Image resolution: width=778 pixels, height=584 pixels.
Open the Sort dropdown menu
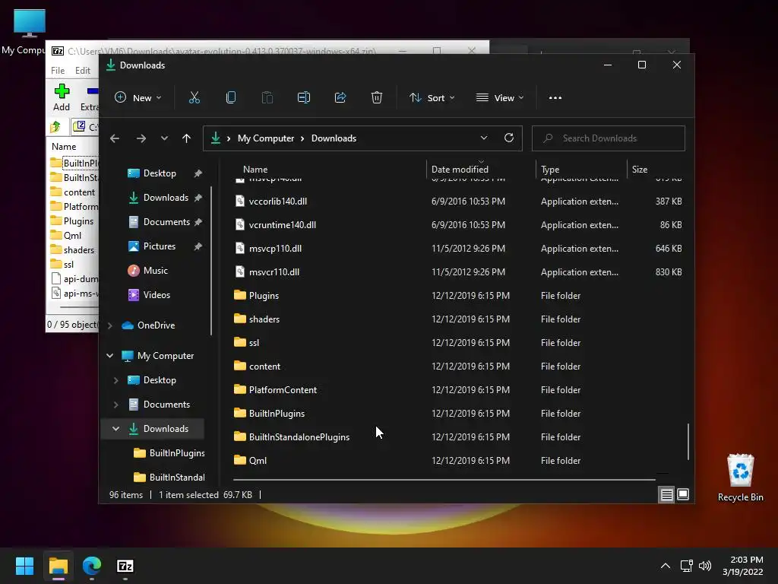tap(432, 98)
